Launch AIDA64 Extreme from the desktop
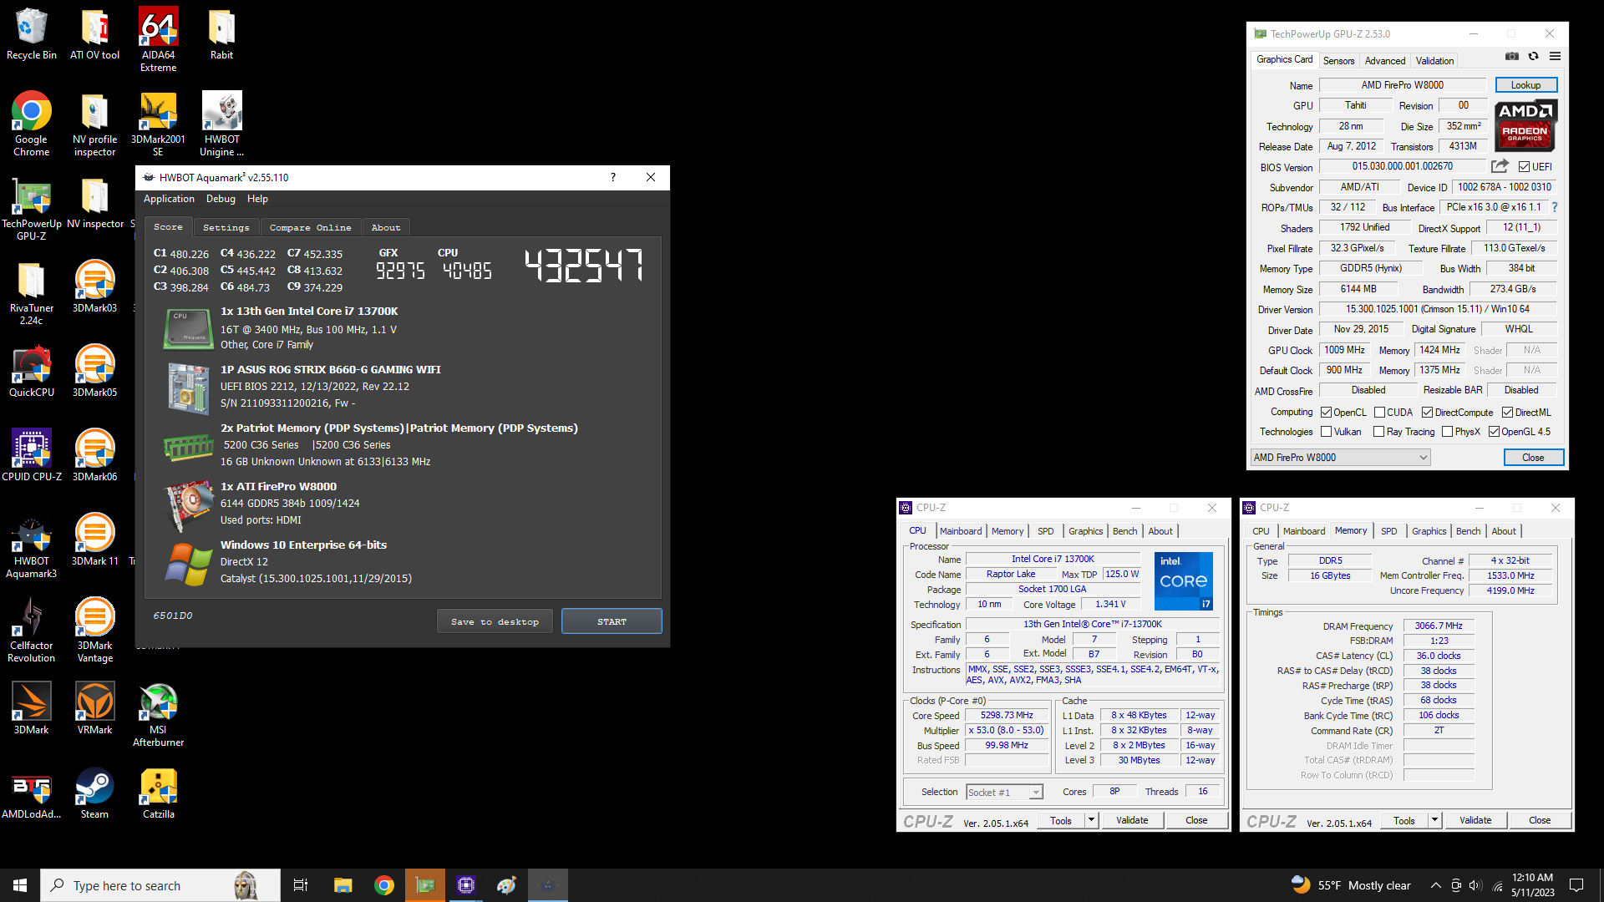Viewport: 1604px width, 902px height. coord(158,39)
